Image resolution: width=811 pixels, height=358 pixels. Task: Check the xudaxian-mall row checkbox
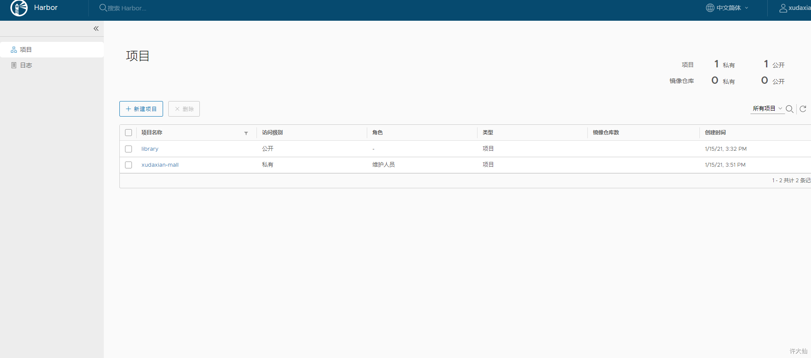point(128,165)
